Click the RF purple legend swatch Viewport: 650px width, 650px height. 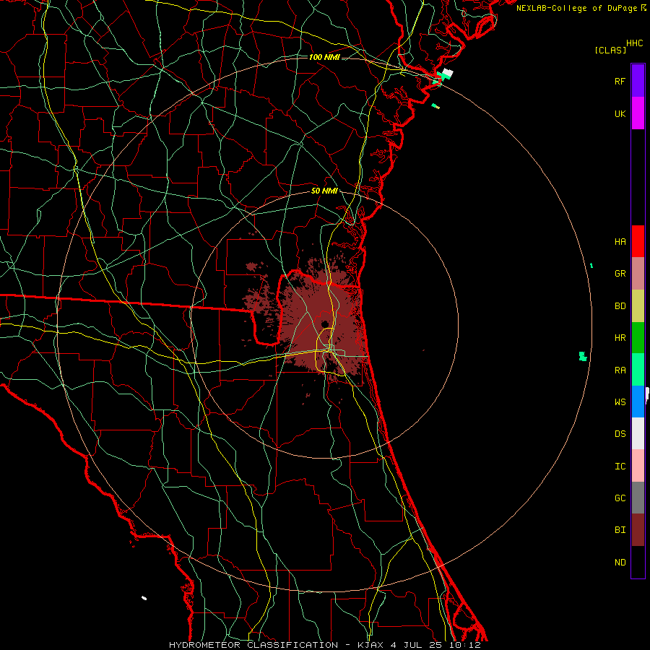(x=638, y=81)
